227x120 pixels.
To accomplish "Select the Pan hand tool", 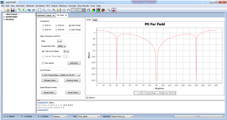I will [x=68, y=10].
